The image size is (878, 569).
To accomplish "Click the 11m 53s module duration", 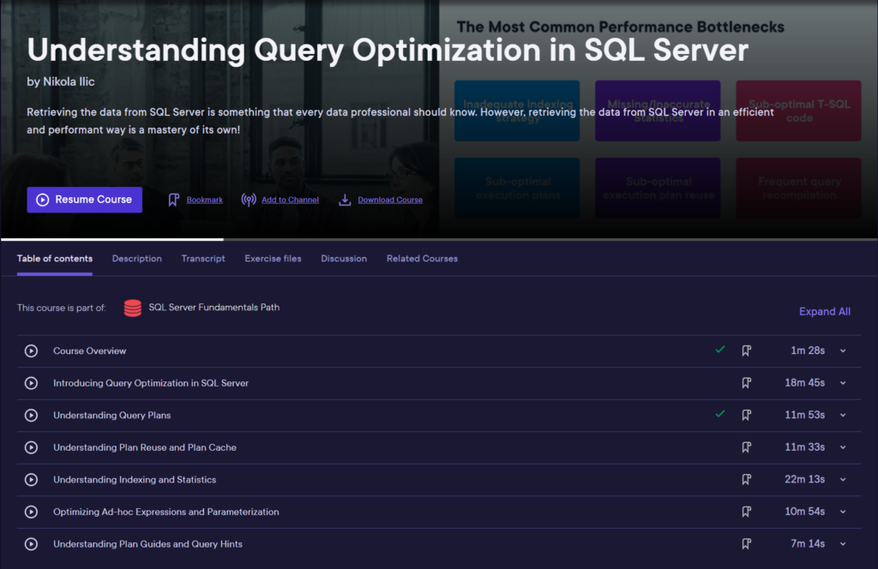I will [x=804, y=415].
